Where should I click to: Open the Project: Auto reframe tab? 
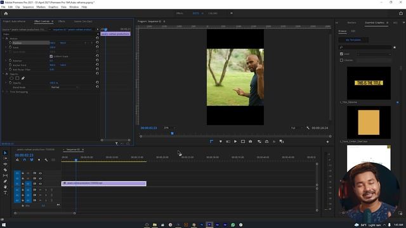click(14, 22)
